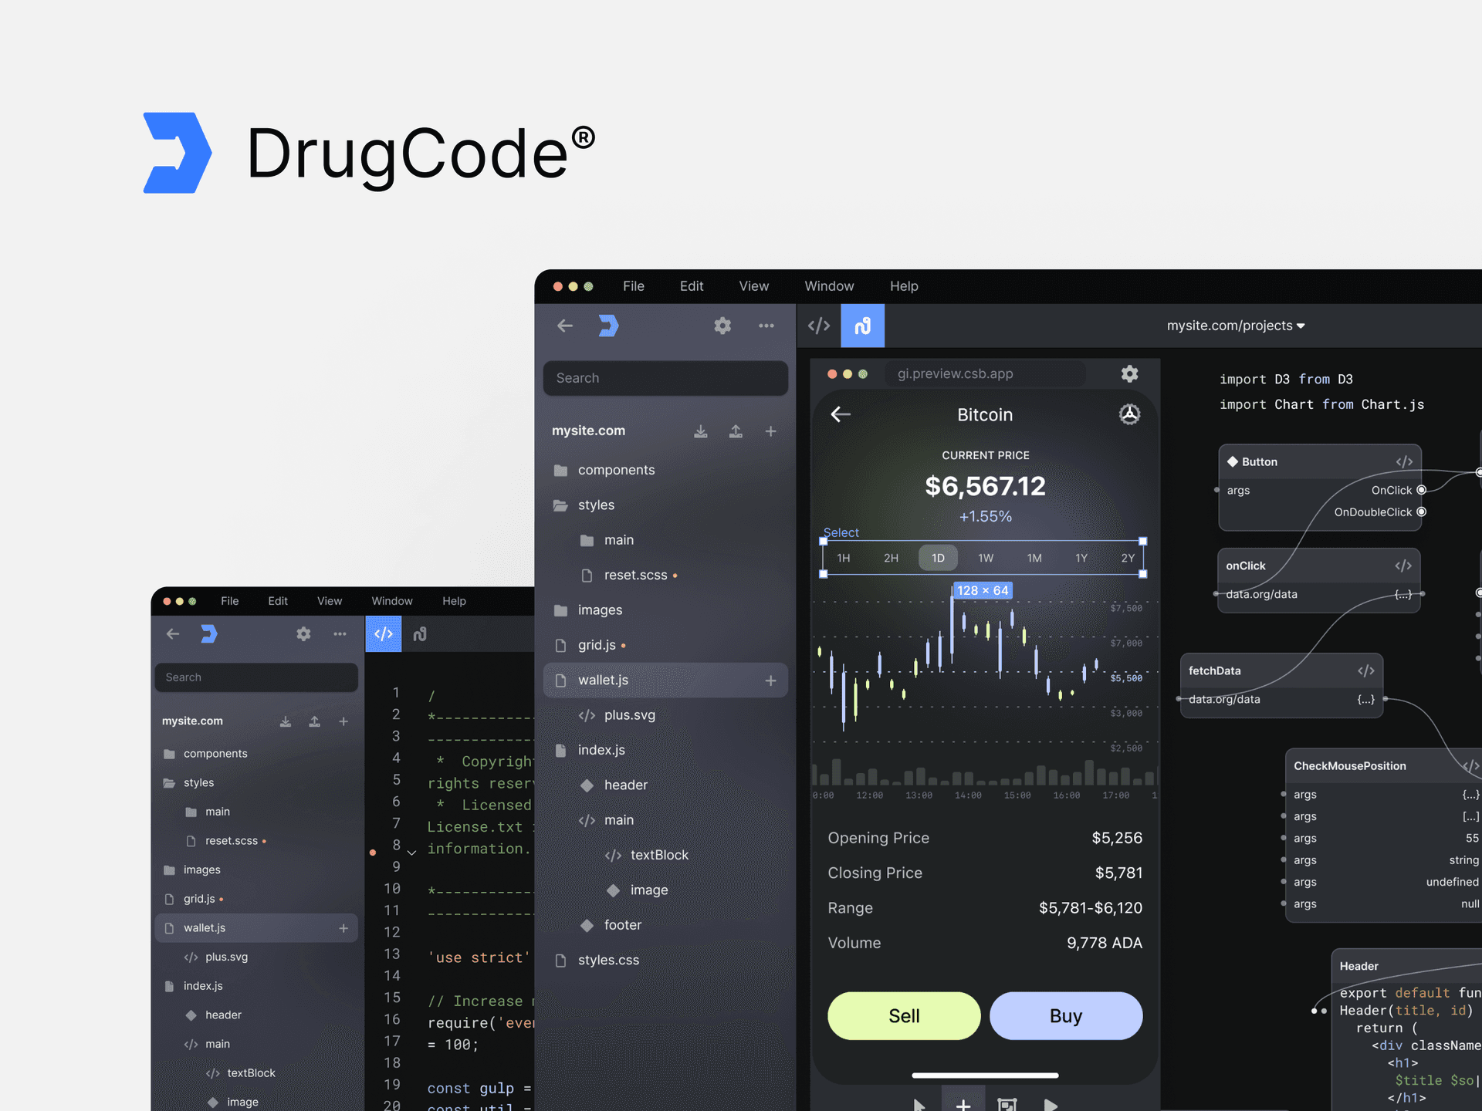
Task: Open preview settings gear icon
Action: (x=1129, y=374)
